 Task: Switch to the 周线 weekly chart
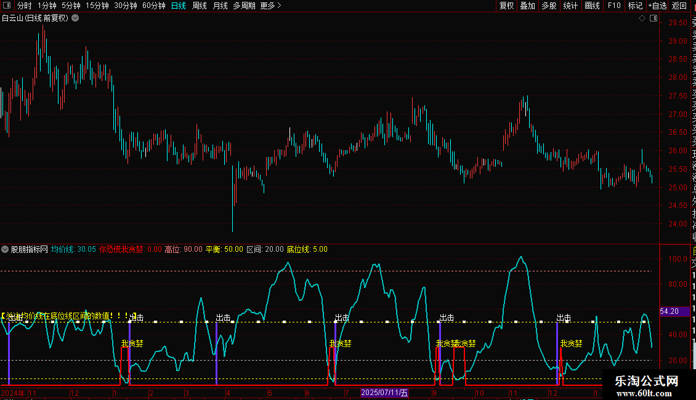tap(200, 6)
